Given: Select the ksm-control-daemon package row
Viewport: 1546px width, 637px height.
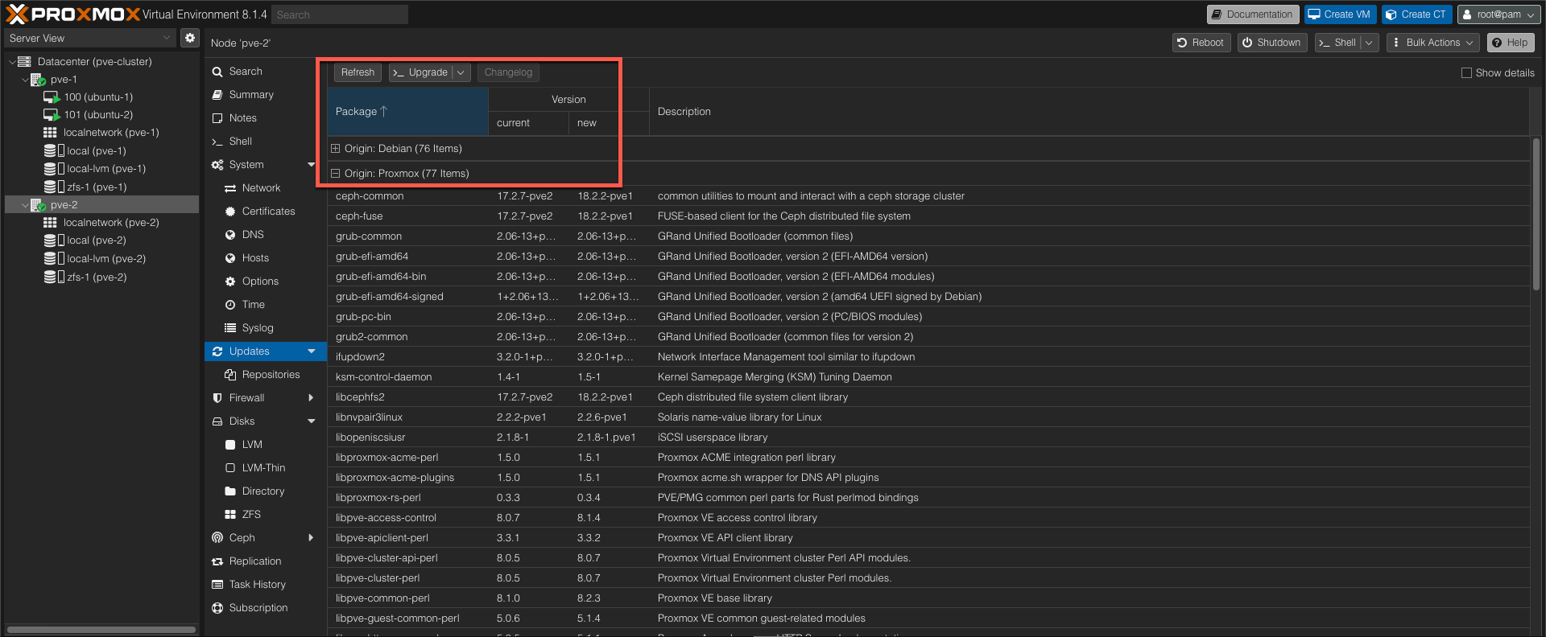Looking at the screenshot, I should tap(928, 377).
